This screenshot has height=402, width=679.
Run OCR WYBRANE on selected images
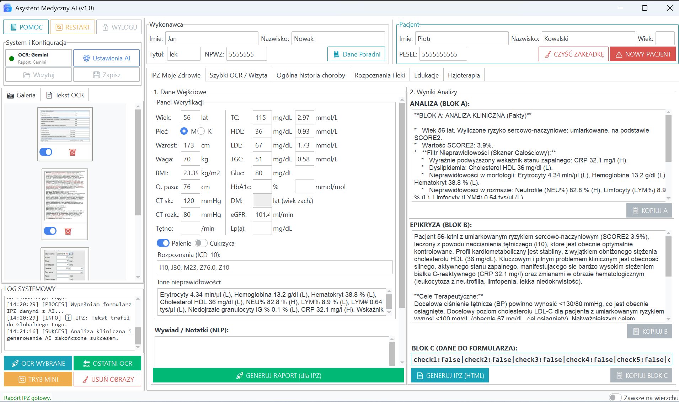click(38, 363)
